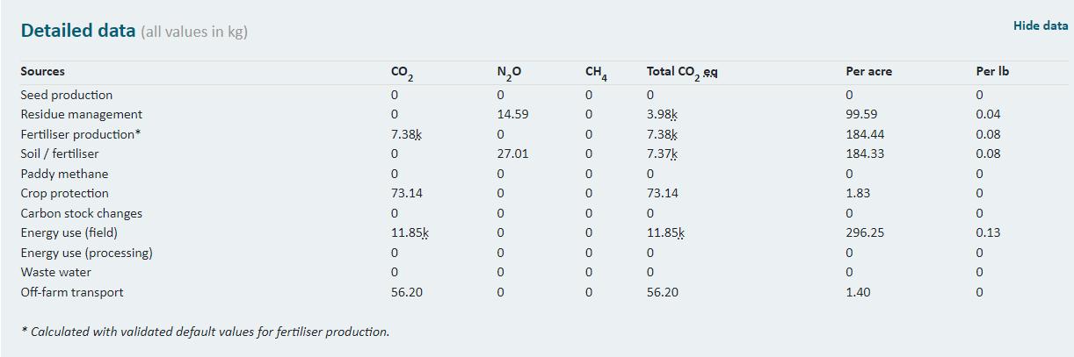Click the Soil / fertiliser N2O value 27.01
Image resolution: width=1074 pixels, height=357 pixels.
click(512, 154)
